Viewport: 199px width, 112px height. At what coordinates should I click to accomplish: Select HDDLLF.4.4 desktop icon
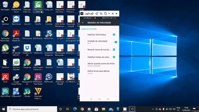tap(49, 35)
